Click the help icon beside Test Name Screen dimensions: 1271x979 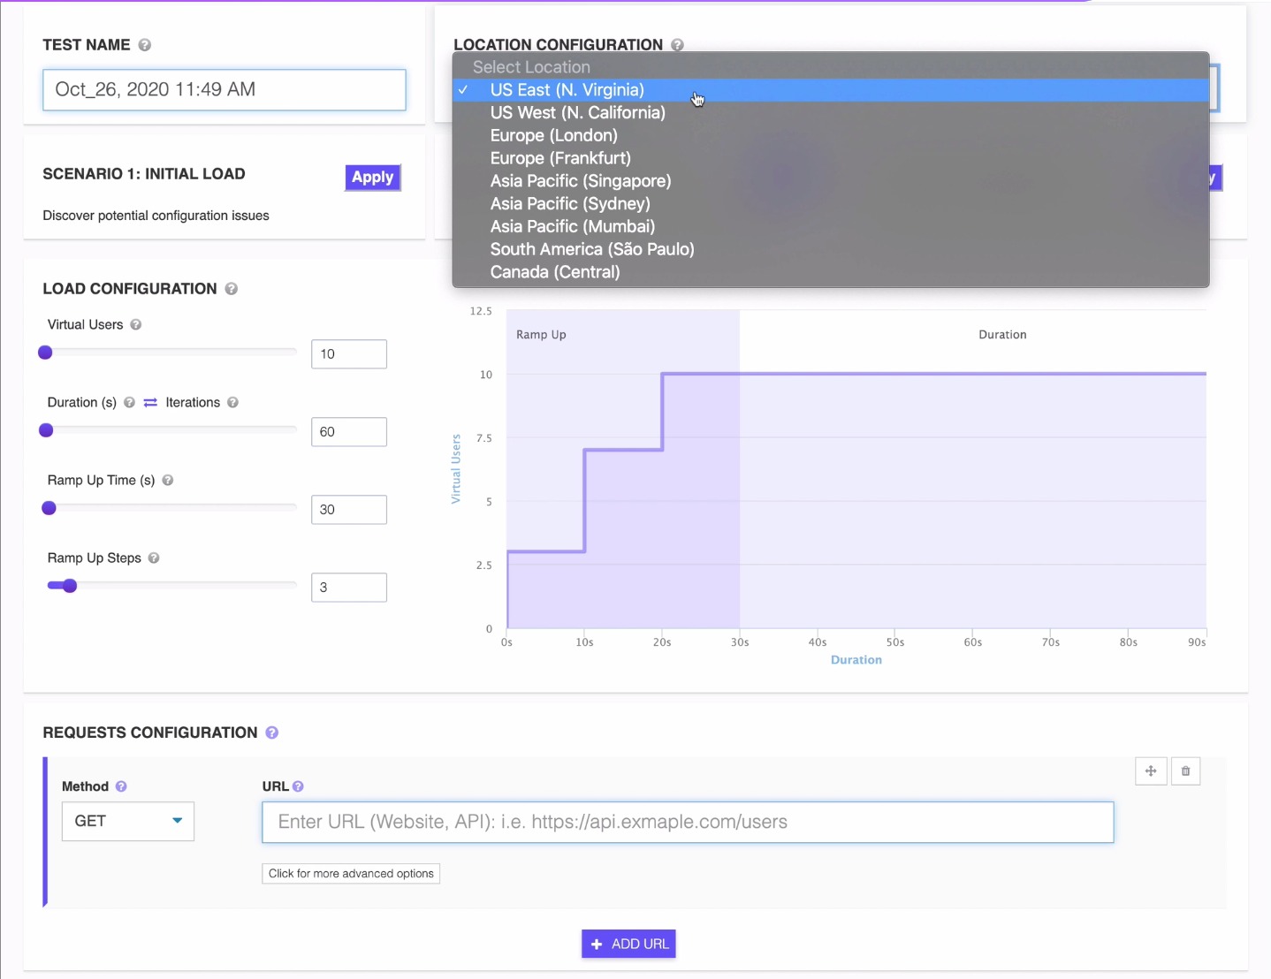pyautogui.click(x=145, y=45)
